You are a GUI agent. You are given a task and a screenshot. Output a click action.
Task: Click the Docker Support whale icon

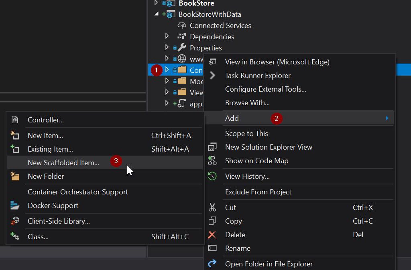click(15, 206)
